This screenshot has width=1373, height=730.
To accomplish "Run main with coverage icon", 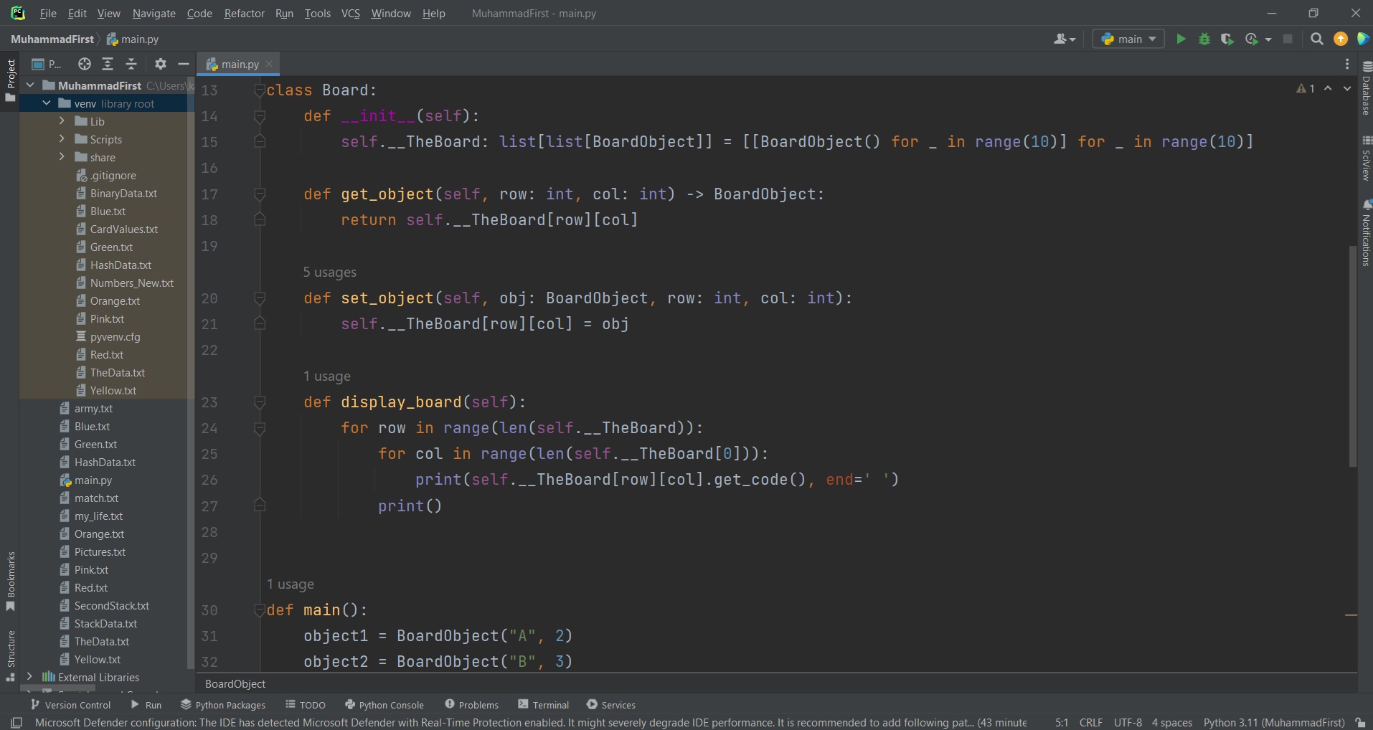I will (1227, 39).
